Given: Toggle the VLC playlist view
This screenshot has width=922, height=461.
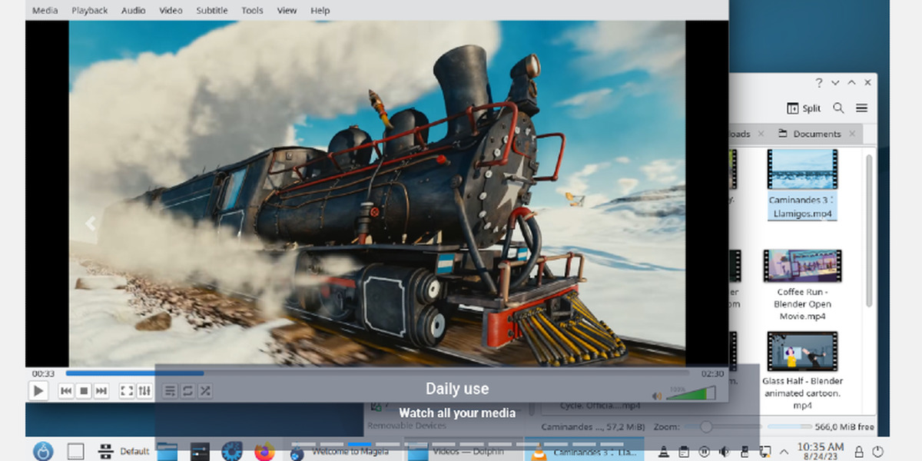Looking at the screenshot, I should tap(171, 391).
